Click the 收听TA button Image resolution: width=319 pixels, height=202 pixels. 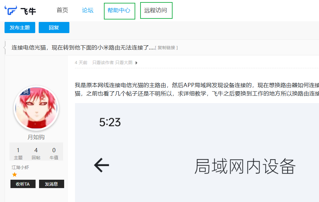[x=23, y=184]
